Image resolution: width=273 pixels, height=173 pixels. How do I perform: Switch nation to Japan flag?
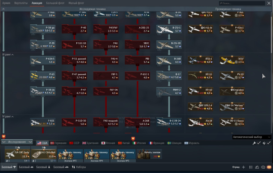pyautogui.click(x=108, y=143)
